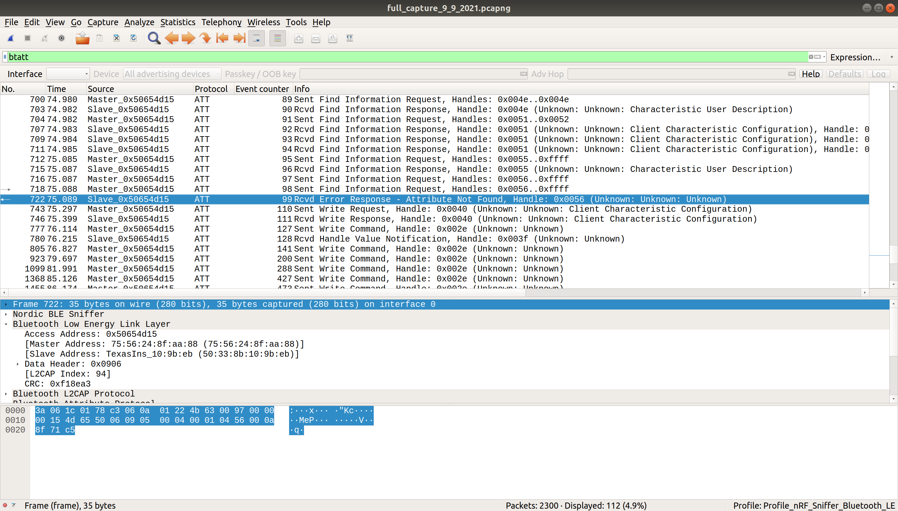Open the Wireless menu
Viewport: 898px width, 511px height.
click(x=264, y=22)
